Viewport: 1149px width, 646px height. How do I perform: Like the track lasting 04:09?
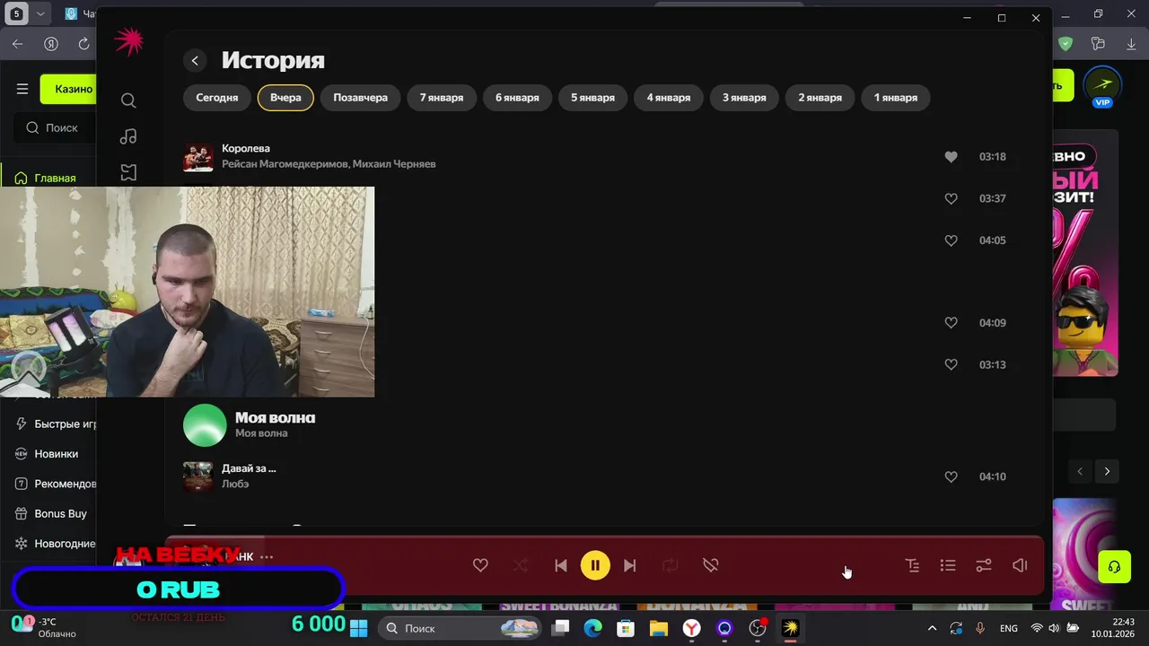(951, 322)
